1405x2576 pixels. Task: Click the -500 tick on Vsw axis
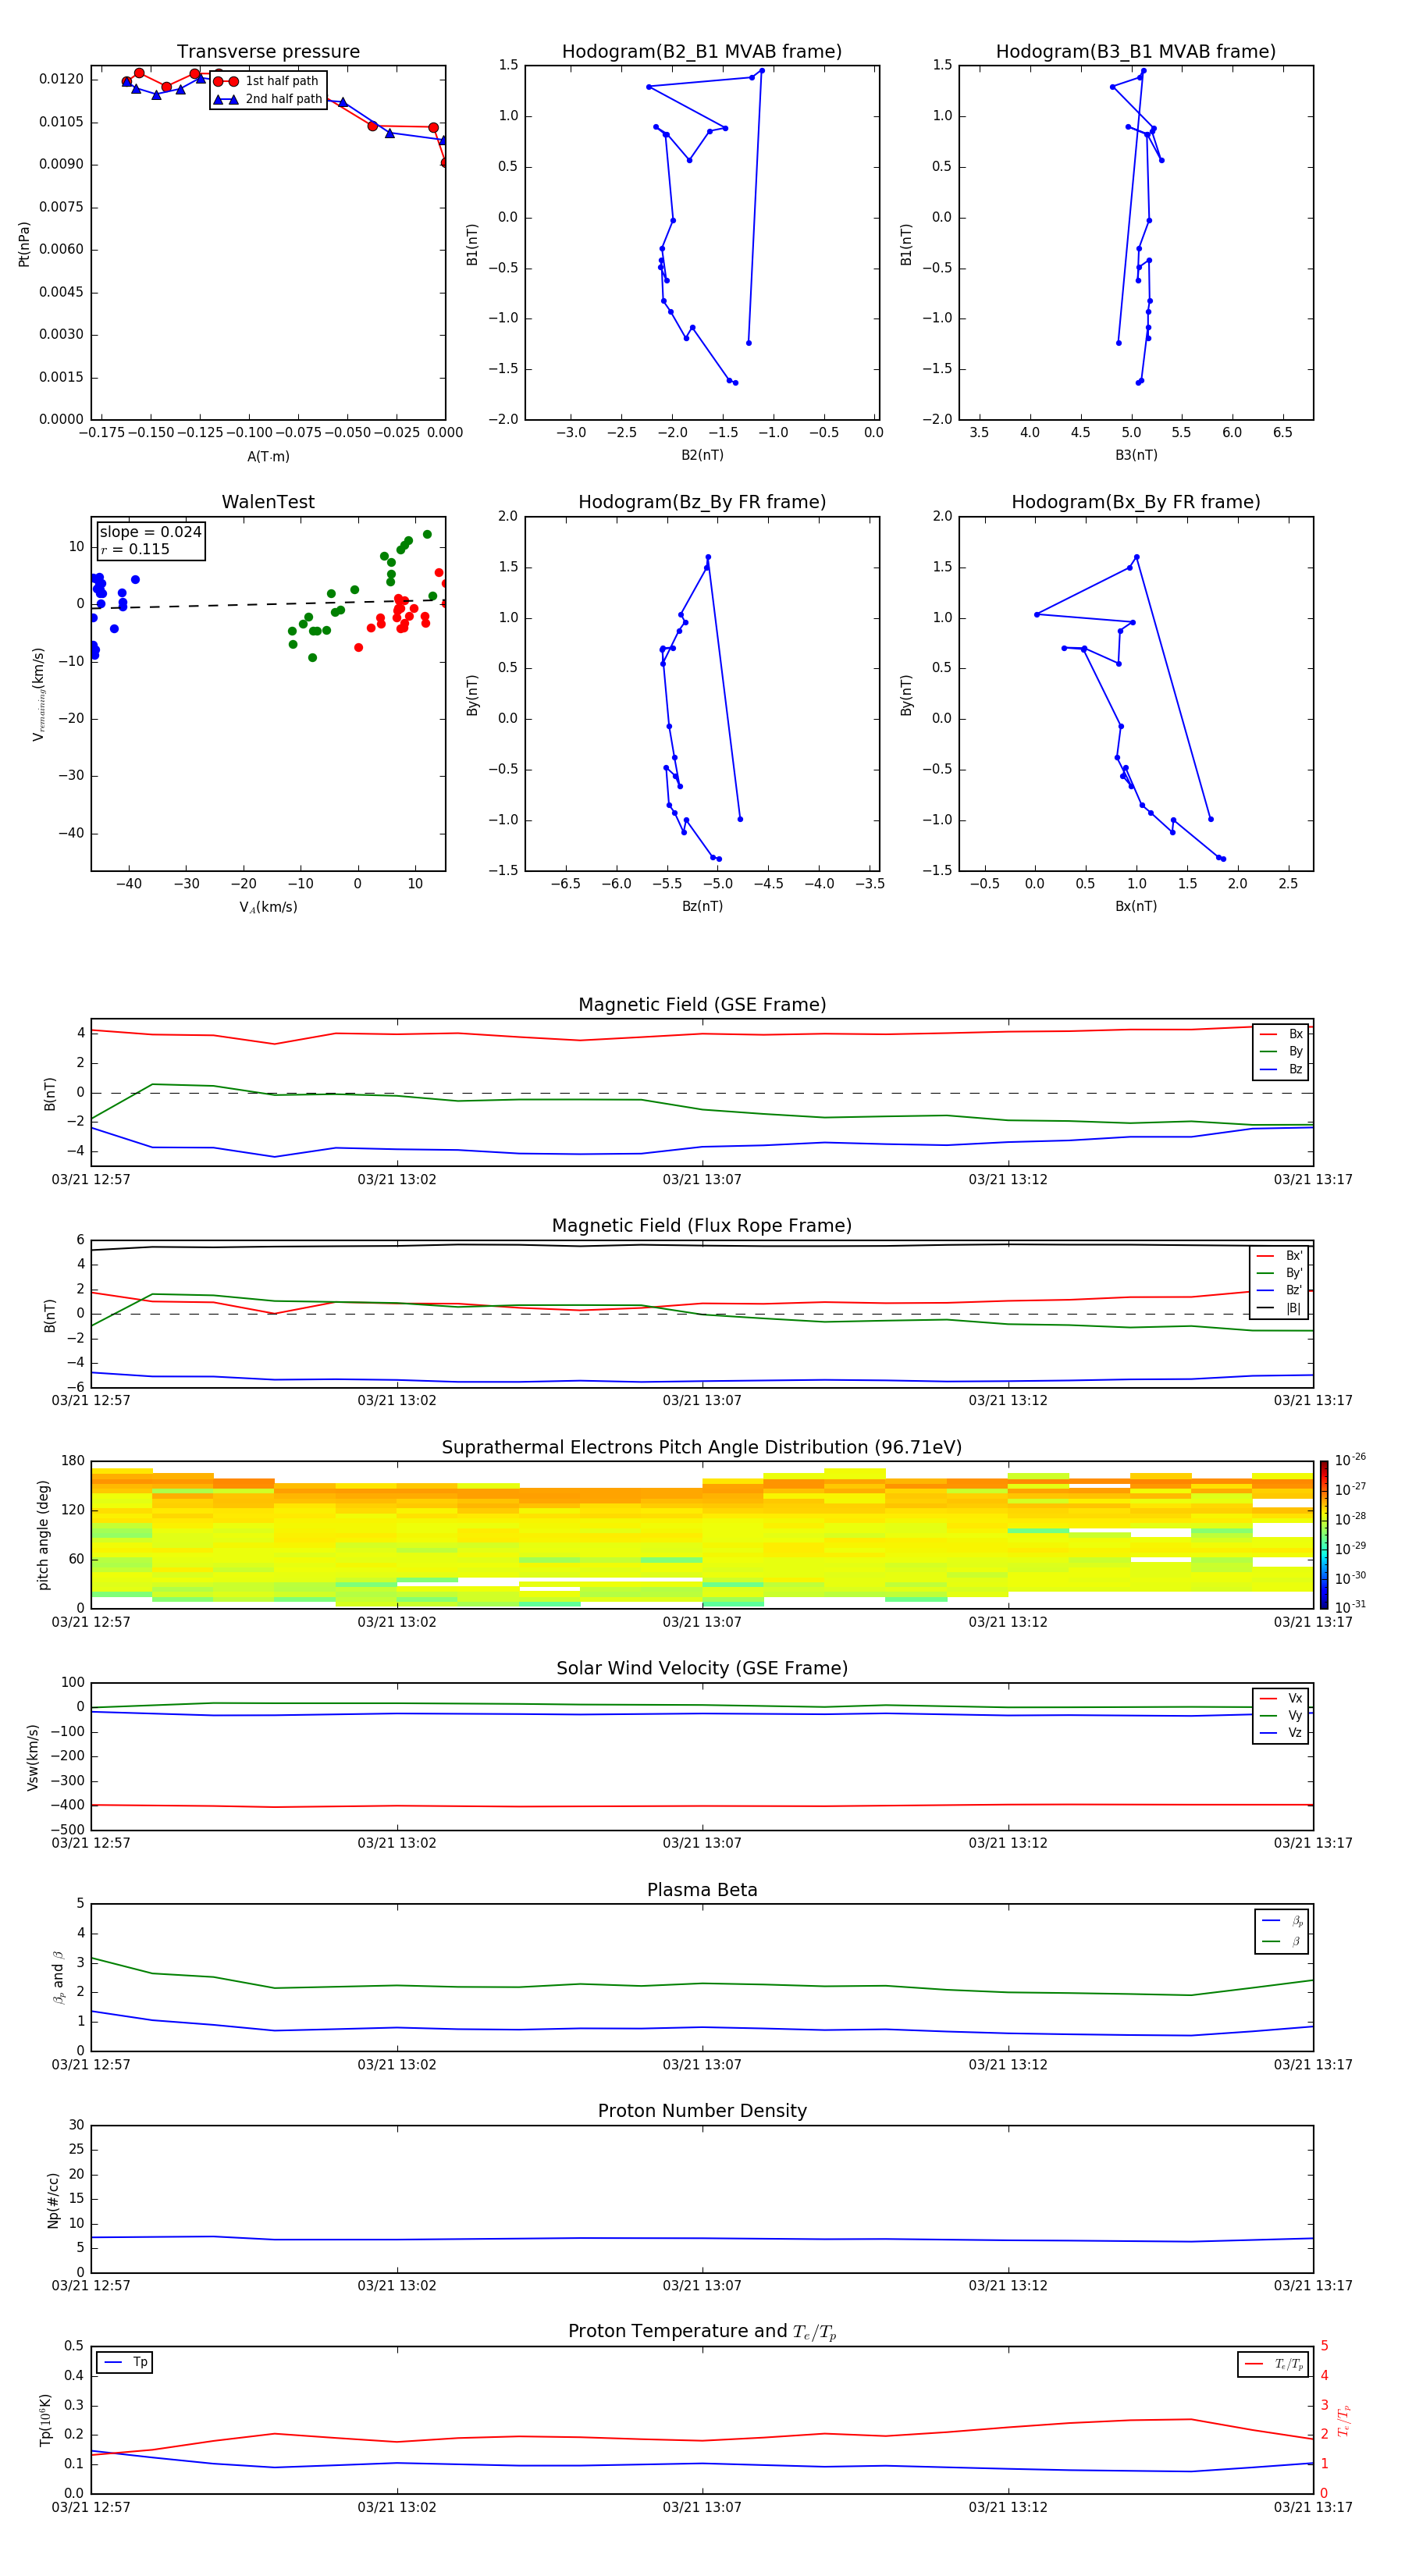pyautogui.click(x=67, y=1830)
